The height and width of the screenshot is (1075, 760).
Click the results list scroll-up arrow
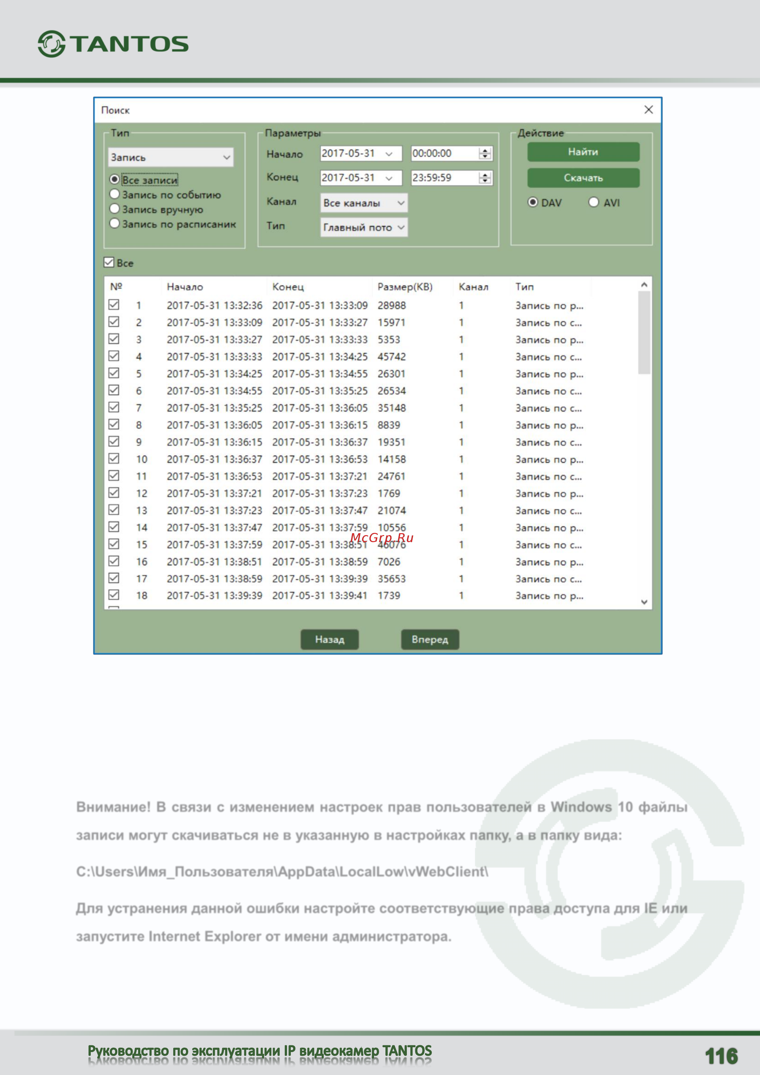[644, 285]
